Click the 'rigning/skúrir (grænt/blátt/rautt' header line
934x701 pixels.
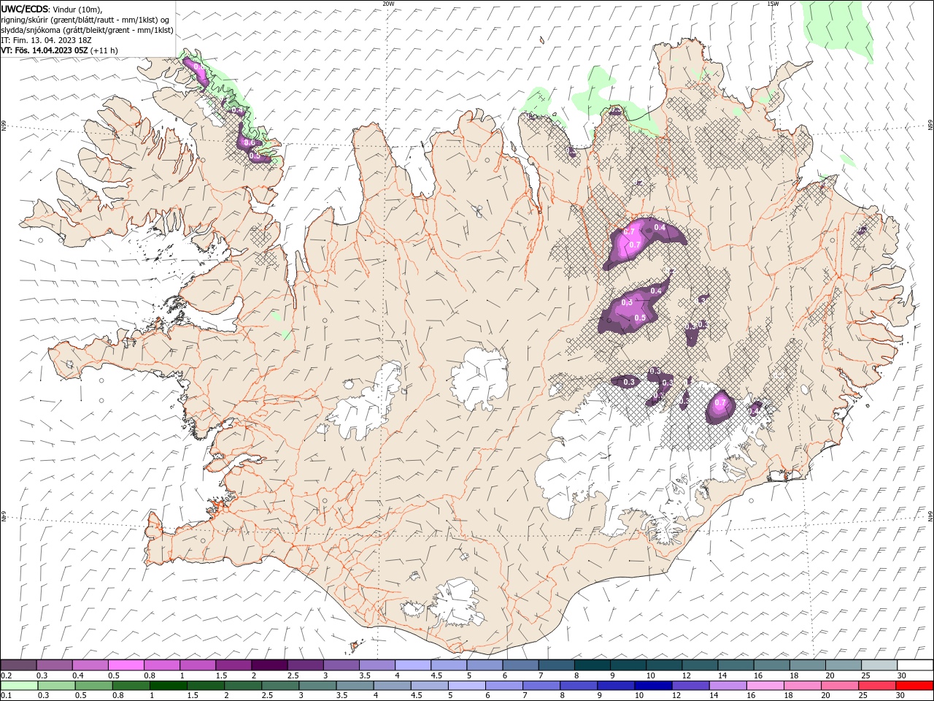tap(85, 20)
